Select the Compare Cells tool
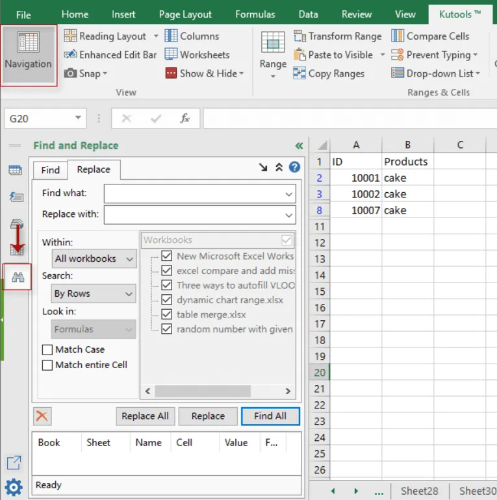Screen dimensions: 497x500 430,36
